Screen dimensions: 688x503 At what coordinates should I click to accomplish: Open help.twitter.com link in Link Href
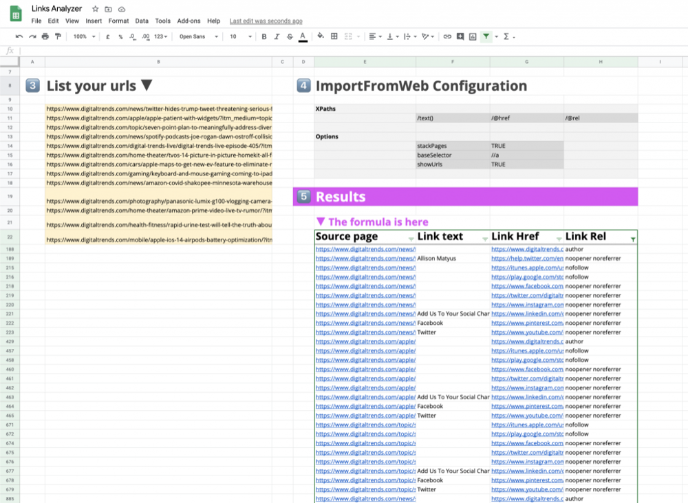pos(527,259)
